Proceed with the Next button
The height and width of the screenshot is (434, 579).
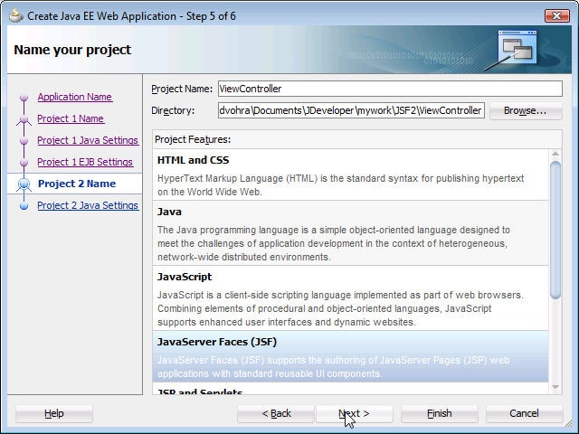(354, 414)
